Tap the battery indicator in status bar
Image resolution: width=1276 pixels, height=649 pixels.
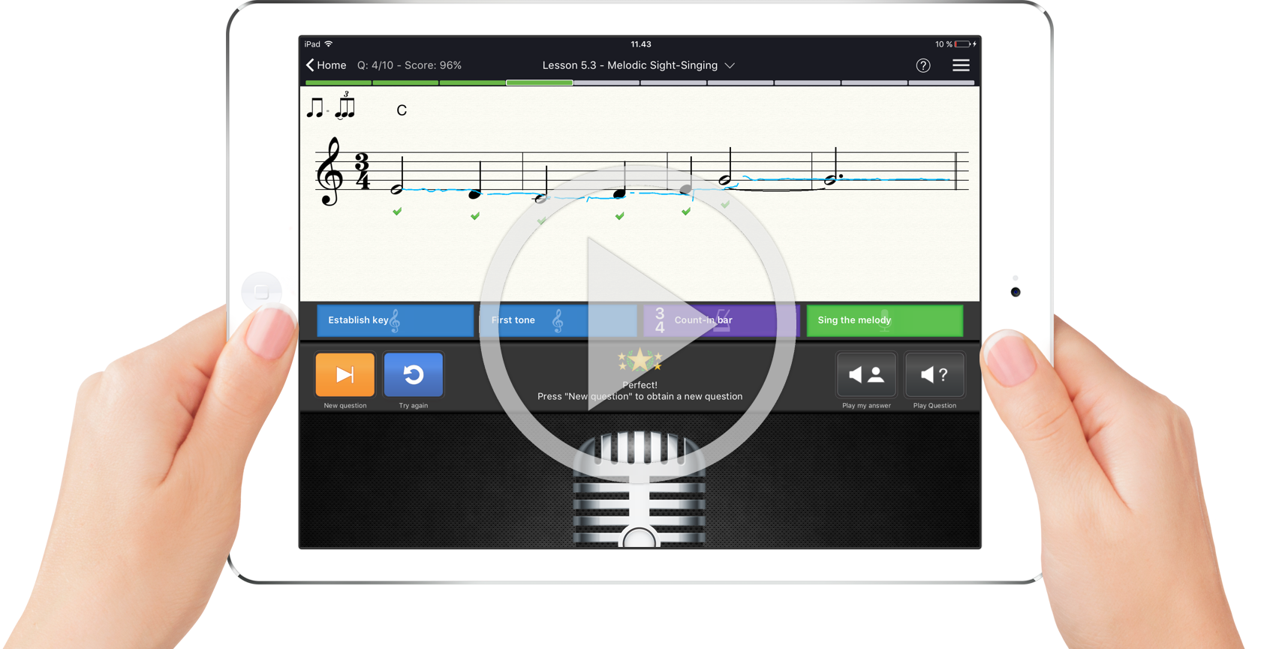click(962, 44)
